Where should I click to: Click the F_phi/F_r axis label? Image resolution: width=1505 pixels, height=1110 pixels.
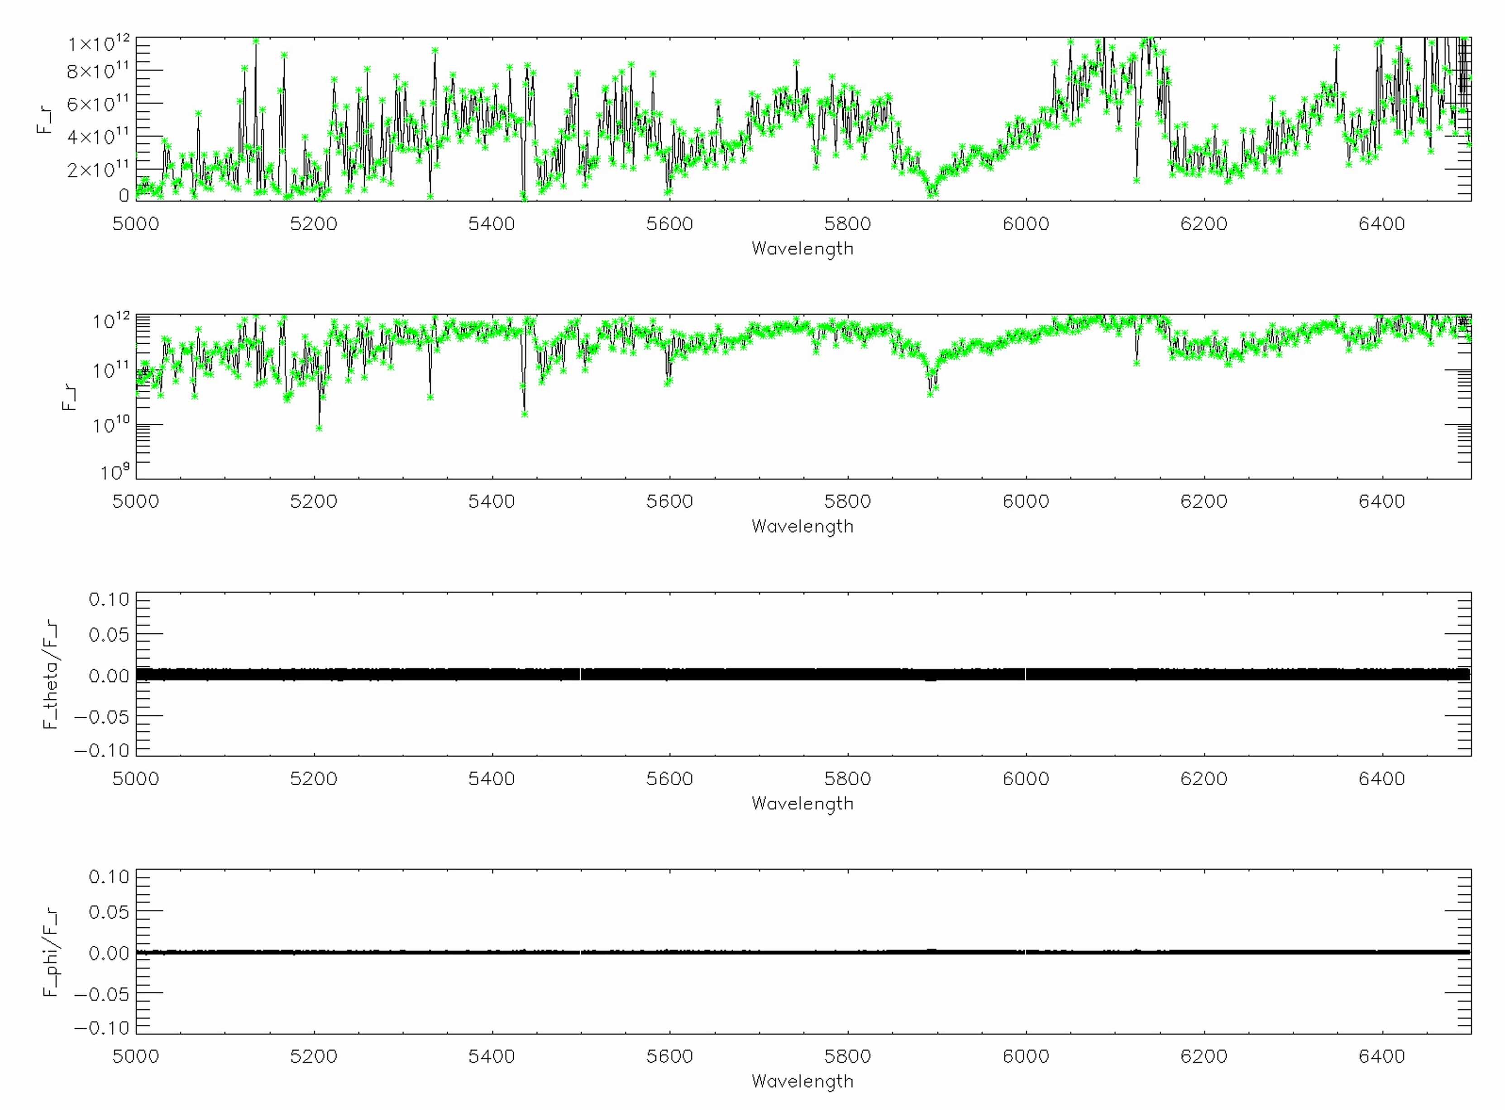(x=51, y=953)
